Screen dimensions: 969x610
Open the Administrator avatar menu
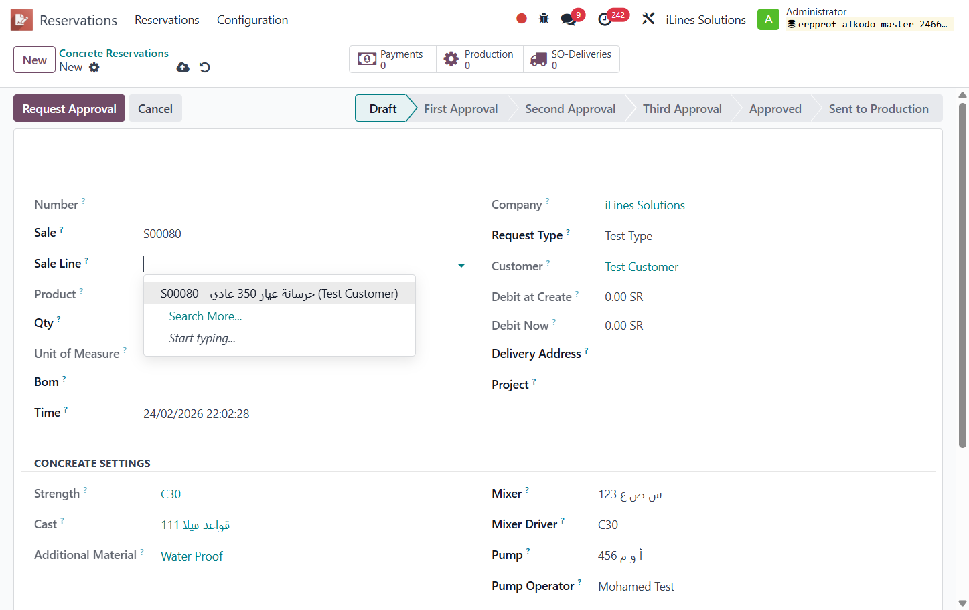coord(768,19)
